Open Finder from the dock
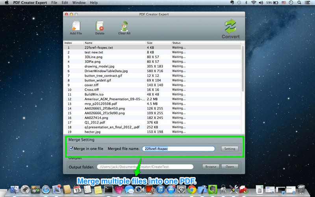 point(15,190)
